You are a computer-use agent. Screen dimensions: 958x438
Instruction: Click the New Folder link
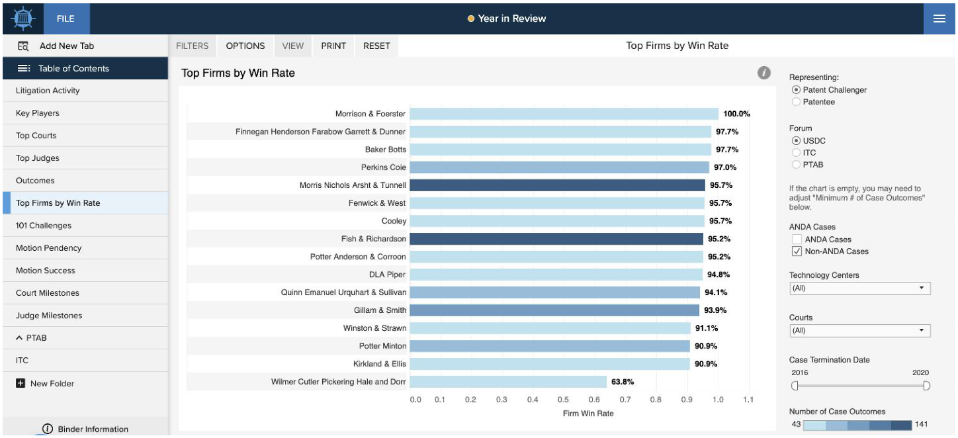click(x=52, y=383)
